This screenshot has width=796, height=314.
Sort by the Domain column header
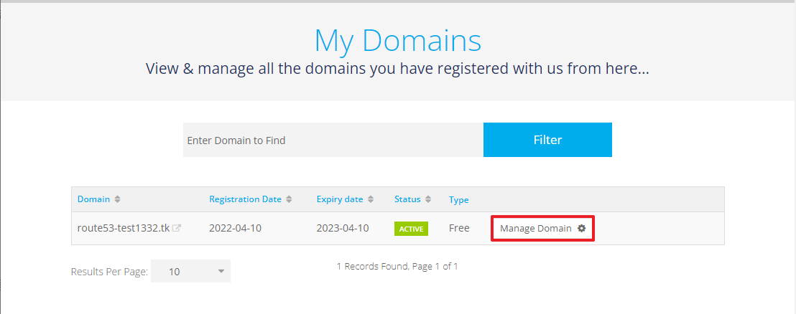point(93,199)
